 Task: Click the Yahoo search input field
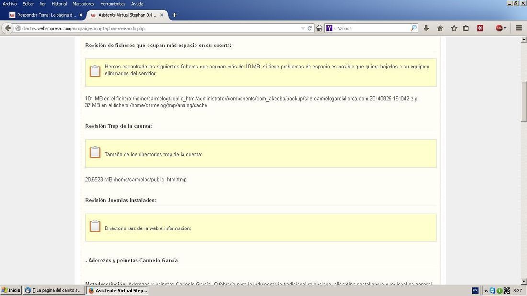373,29
